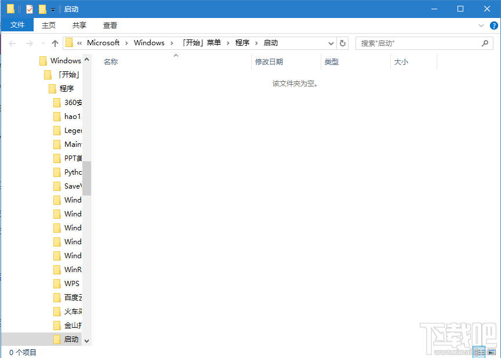Open the 文件 menu

point(17,25)
